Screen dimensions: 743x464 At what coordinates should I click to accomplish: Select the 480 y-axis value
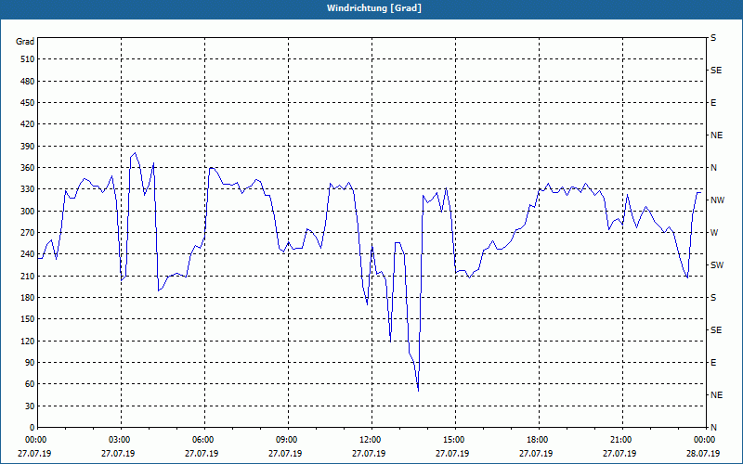point(28,82)
